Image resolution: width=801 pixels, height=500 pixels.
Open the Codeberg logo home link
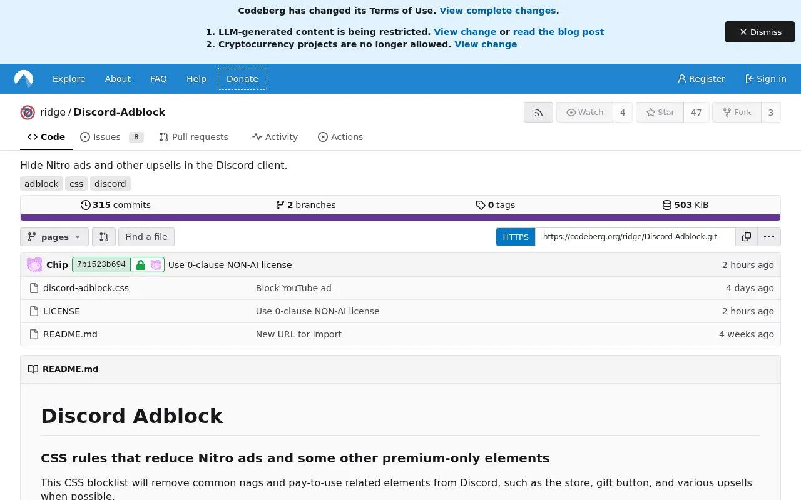(24, 79)
